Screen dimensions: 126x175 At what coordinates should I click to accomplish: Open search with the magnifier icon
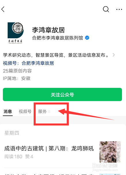pyautogui.click(x=106, y=9)
